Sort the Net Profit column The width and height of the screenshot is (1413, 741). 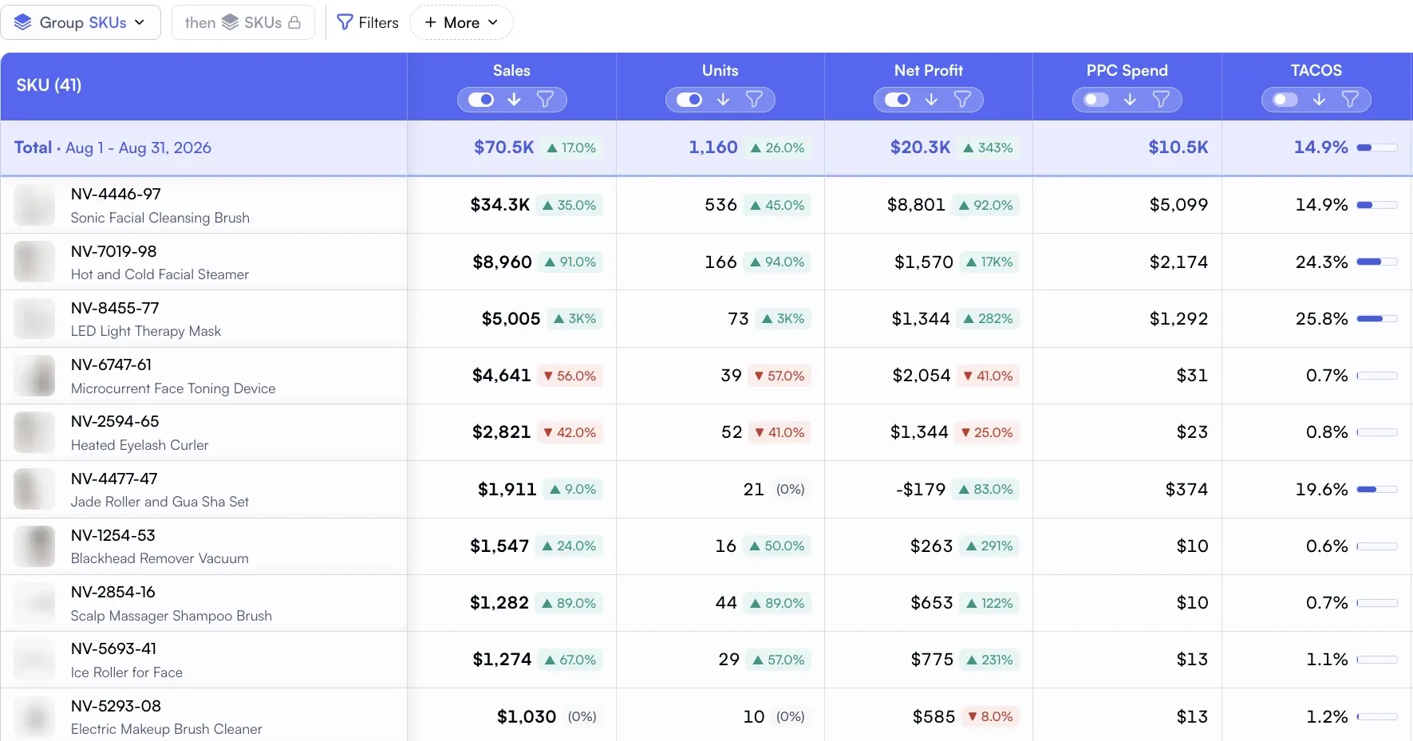click(931, 100)
